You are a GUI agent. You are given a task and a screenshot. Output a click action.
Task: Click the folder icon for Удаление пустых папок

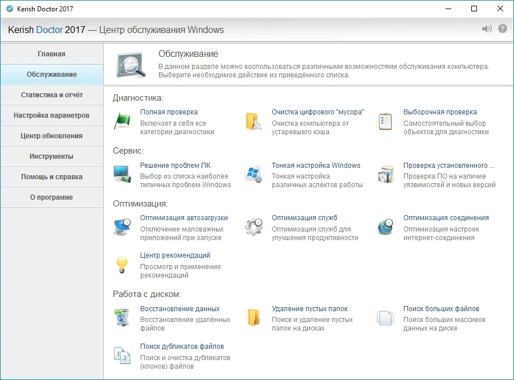(254, 317)
